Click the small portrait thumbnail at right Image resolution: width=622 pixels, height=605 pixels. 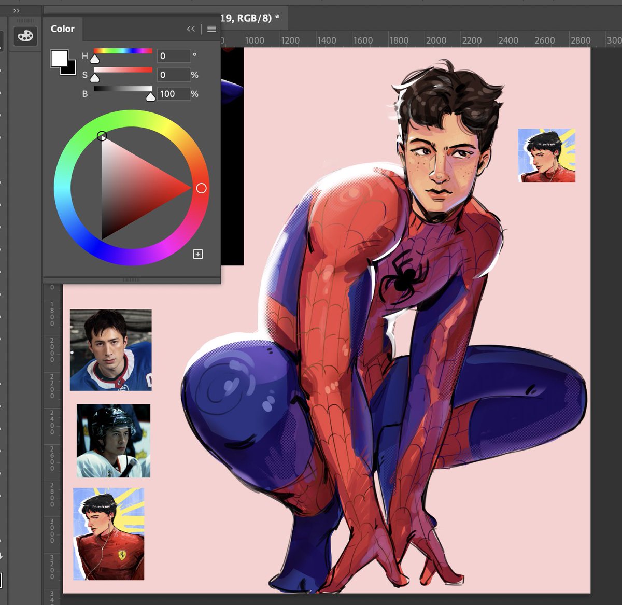[547, 156]
